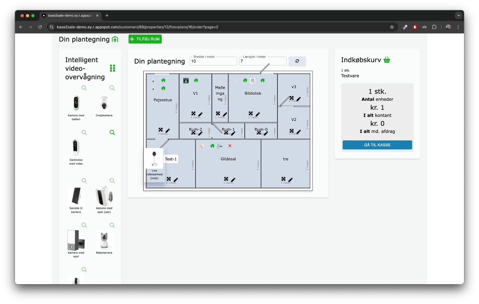Image resolution: width=479 pixels, height=304 pixels.
Task: Click the pencil edit icon in Gildesal
Action: coord(233,180)
